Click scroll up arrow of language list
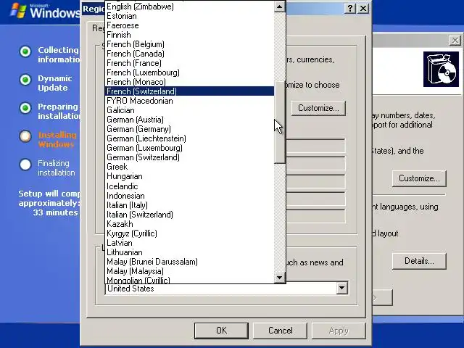The width and height of the screenshot is (464, 348). coord(279,7)
